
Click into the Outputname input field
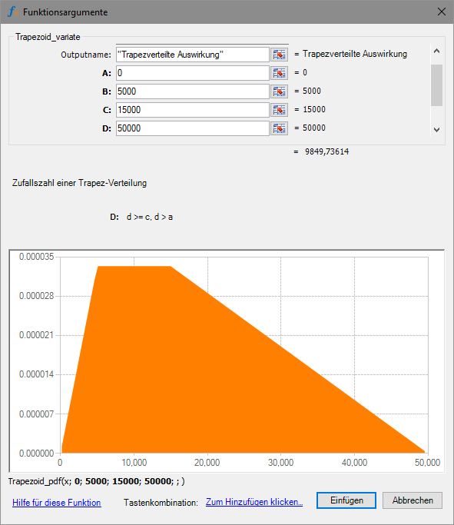pyautogui.click(x=193, y=55)
